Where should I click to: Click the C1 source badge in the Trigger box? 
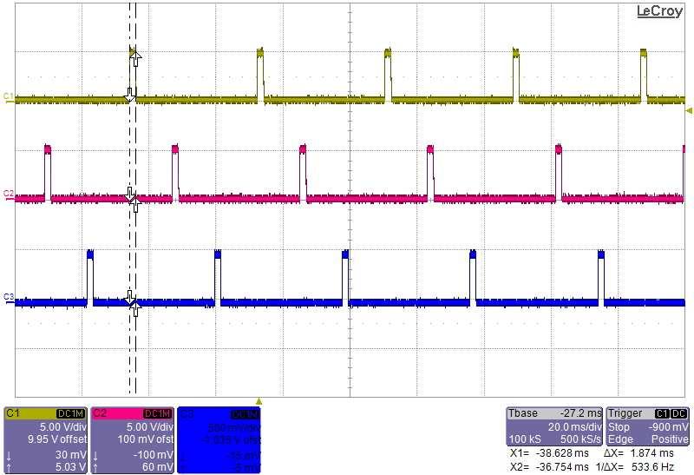[662, 413]
